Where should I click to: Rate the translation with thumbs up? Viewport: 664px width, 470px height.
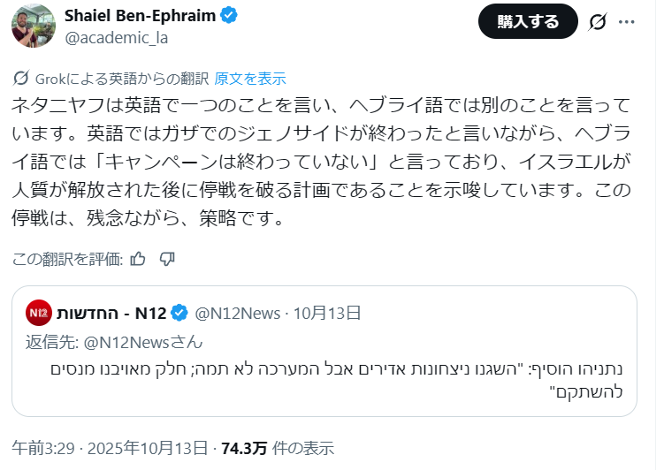coord(138,258)
